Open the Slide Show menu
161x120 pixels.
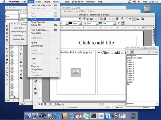coord(77,2)
